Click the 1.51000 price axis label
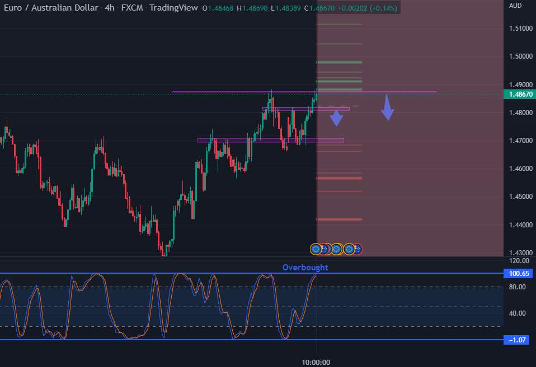 (521, 28)
